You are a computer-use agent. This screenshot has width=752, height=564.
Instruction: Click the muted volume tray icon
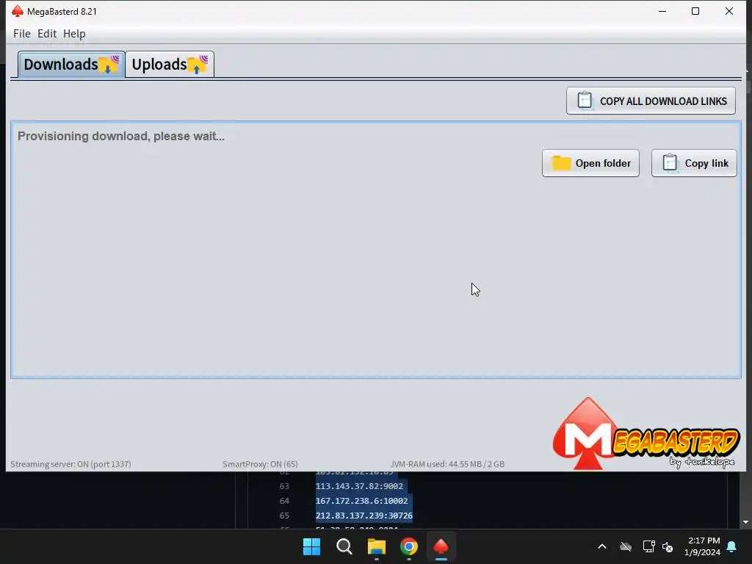[668, 546]
